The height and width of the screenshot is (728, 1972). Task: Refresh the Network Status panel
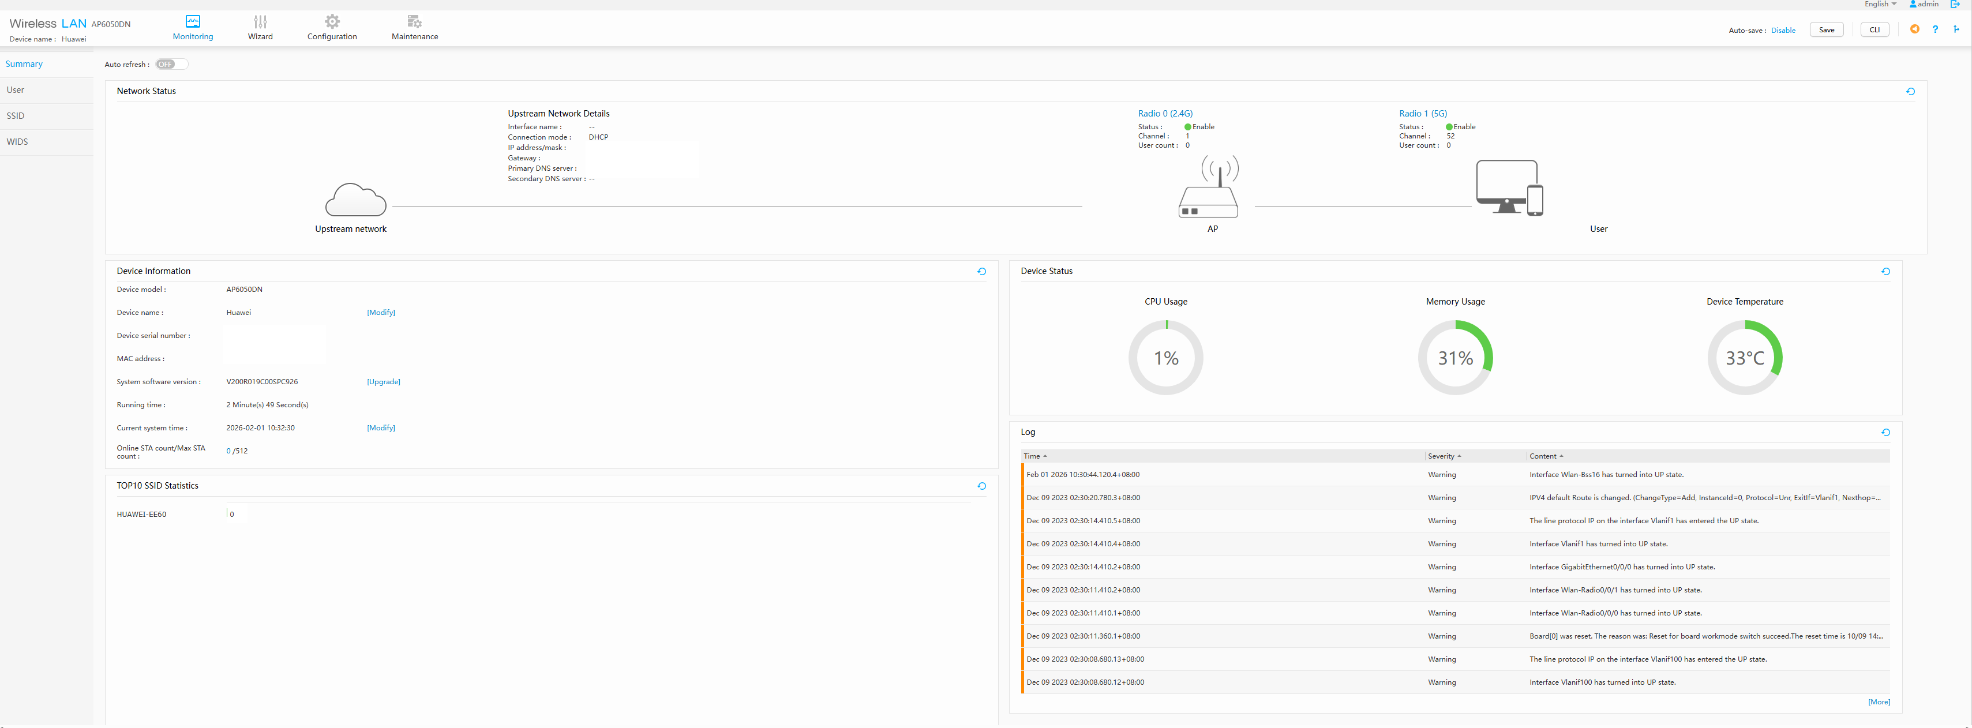[x=1910, y=91]
